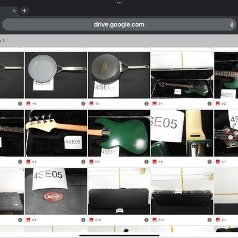Screen dimensions: 238x238
Task: Click the drive.google.com address bar
Action: 119,24
